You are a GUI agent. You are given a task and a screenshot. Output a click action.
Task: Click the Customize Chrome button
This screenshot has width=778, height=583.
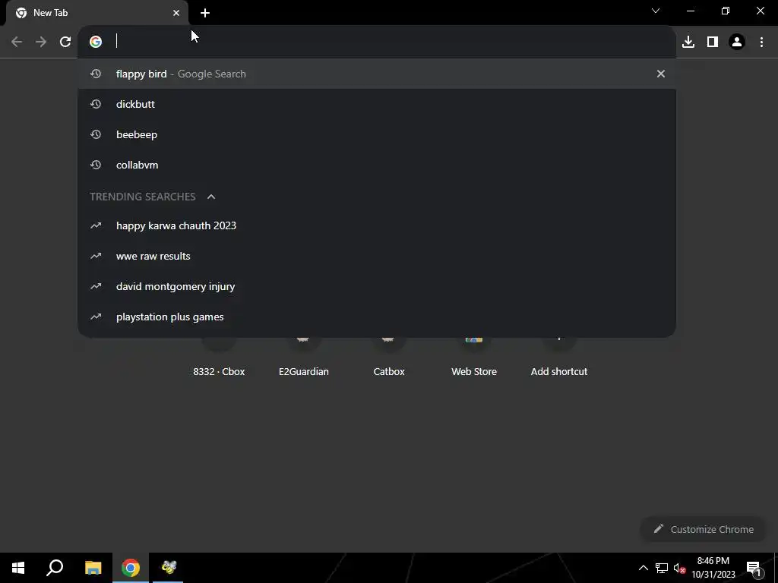click(x=704, y=529)
